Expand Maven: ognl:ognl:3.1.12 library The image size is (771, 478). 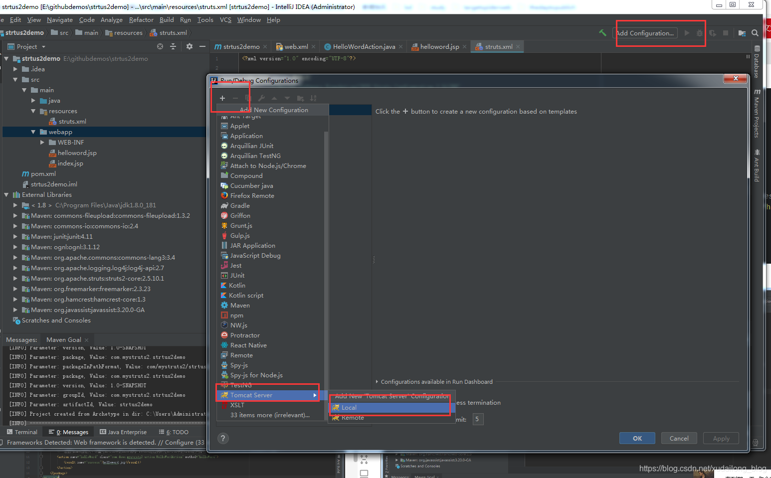(x=15, y=247)
